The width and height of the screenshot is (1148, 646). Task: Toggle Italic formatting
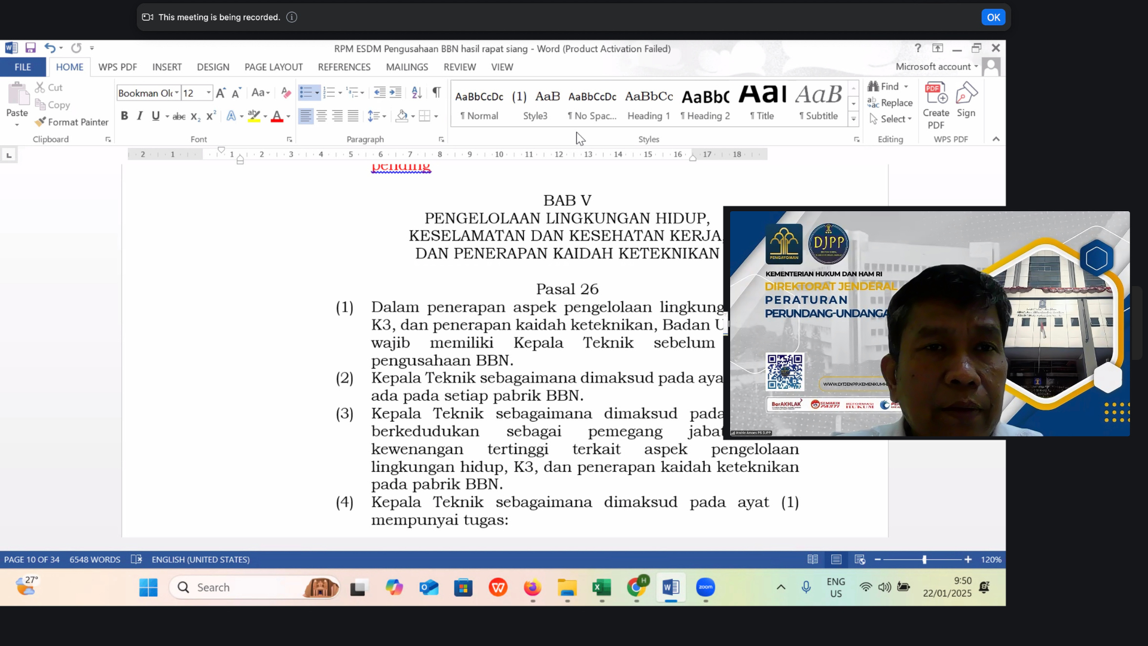tap(140, 116)
